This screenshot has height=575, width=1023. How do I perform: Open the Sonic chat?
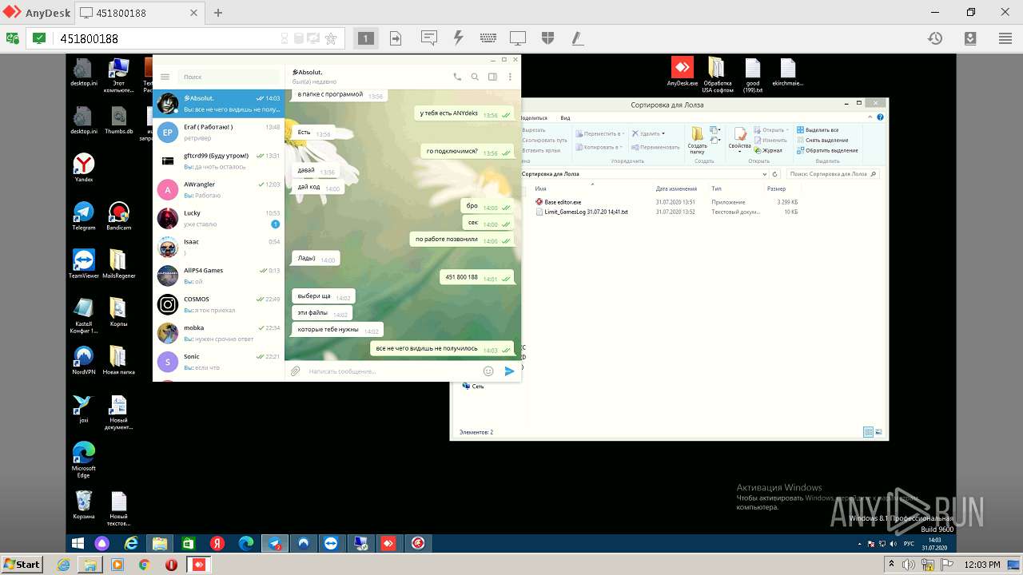218,363
